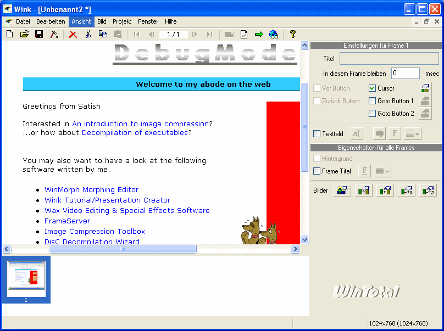The height and width of the screenshot is (331, 444).
Task: Click the fourth Bilder icon labeled 1
Action: pos(406,190)
